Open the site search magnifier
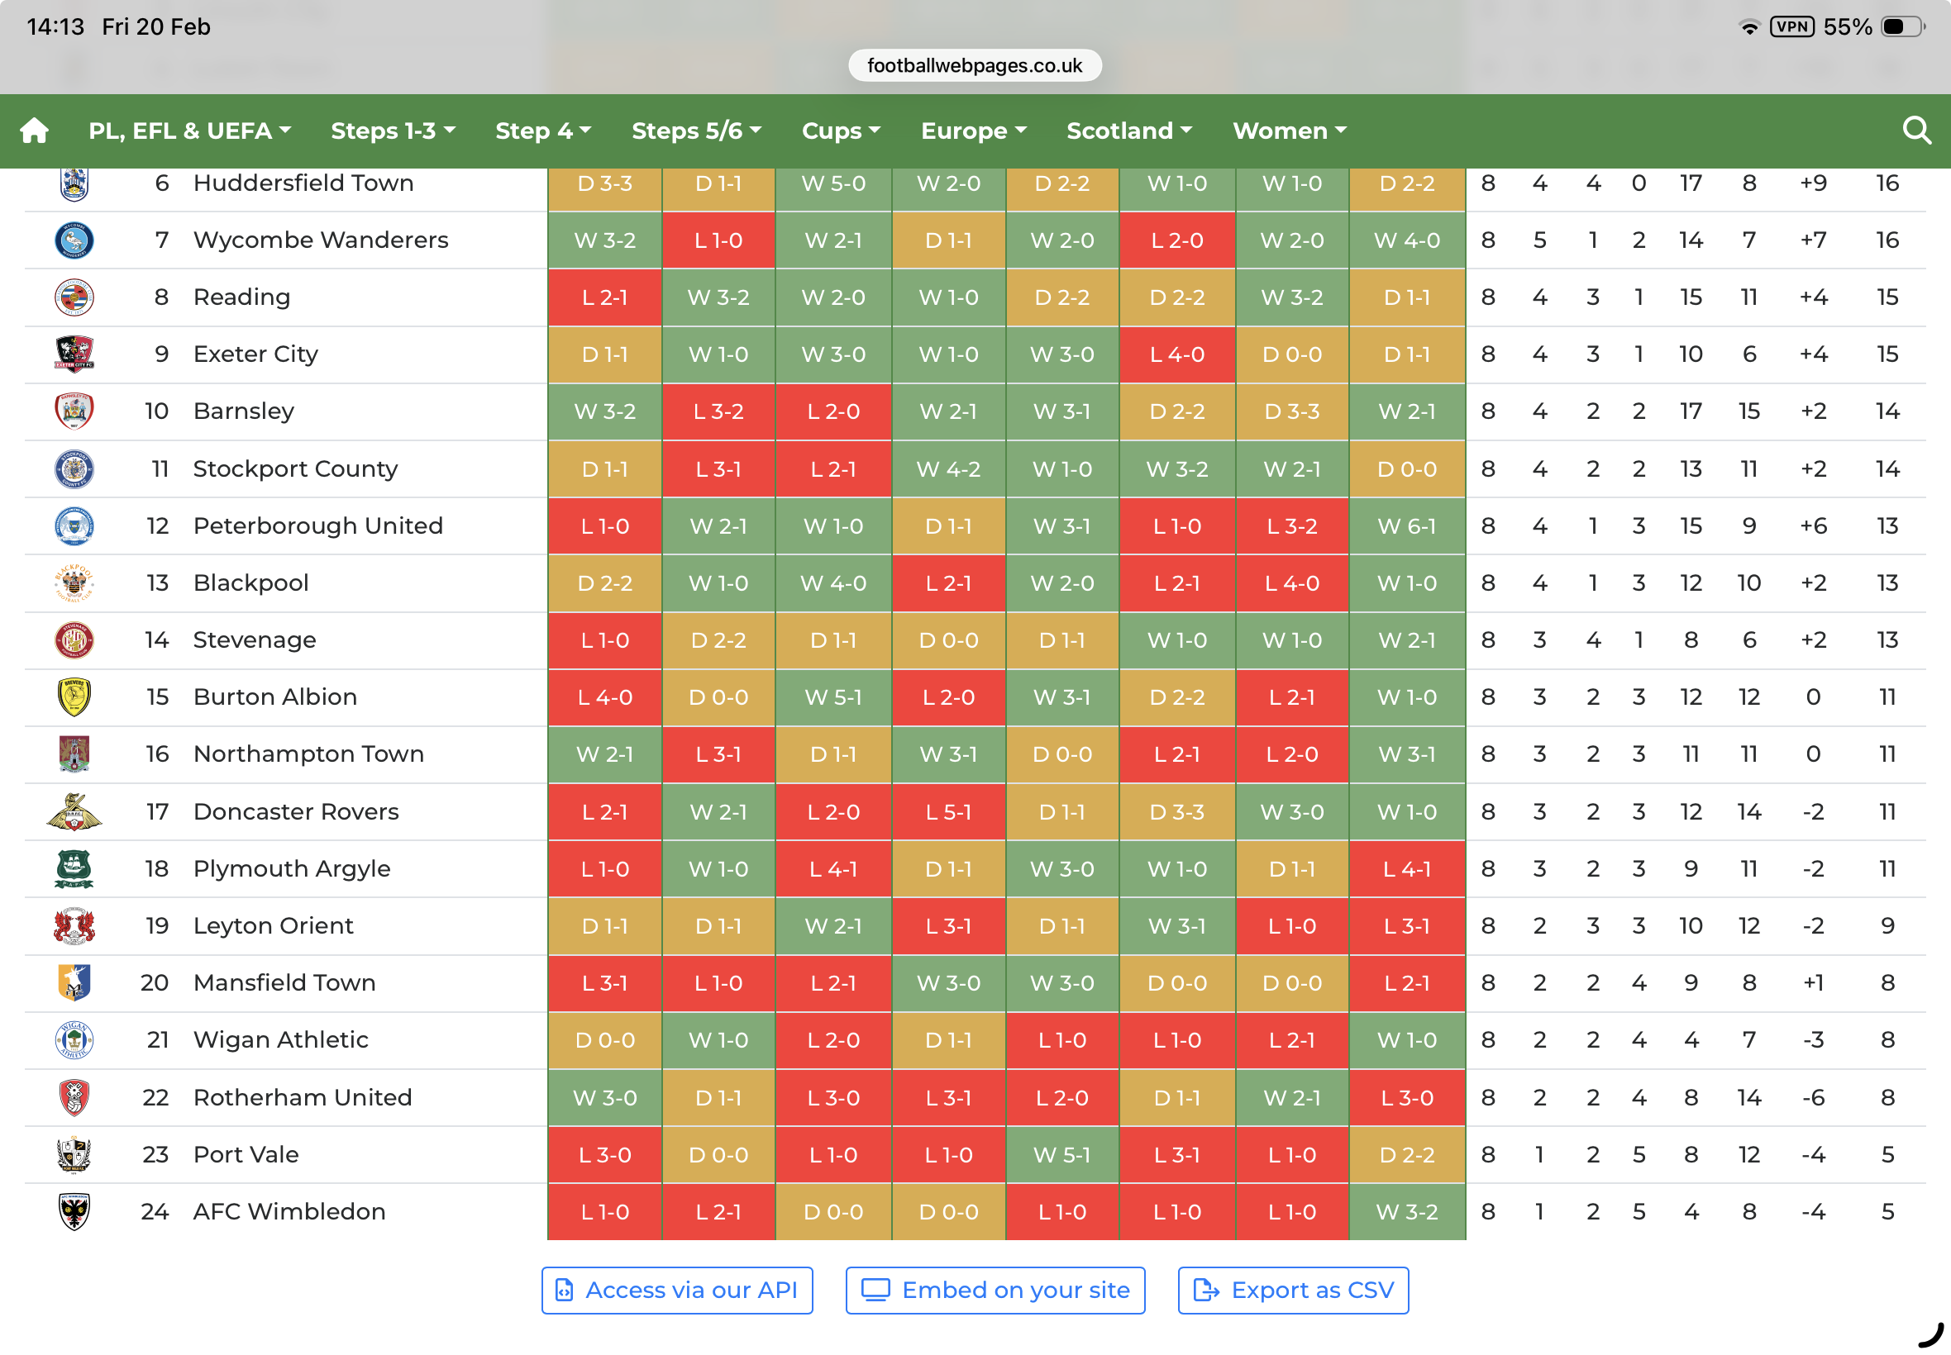 click(1916, 131)
